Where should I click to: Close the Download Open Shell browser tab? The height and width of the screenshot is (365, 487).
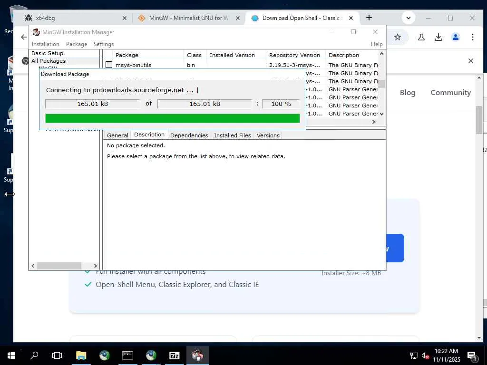coord(351,18)
